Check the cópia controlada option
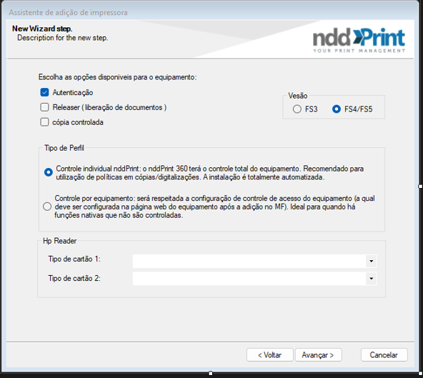Image resolution: width=423 pixels, height=378 pixels. (44, 122)
